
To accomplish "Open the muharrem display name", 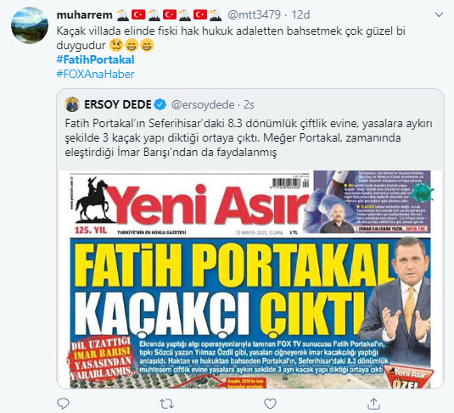I will point(84,14).
